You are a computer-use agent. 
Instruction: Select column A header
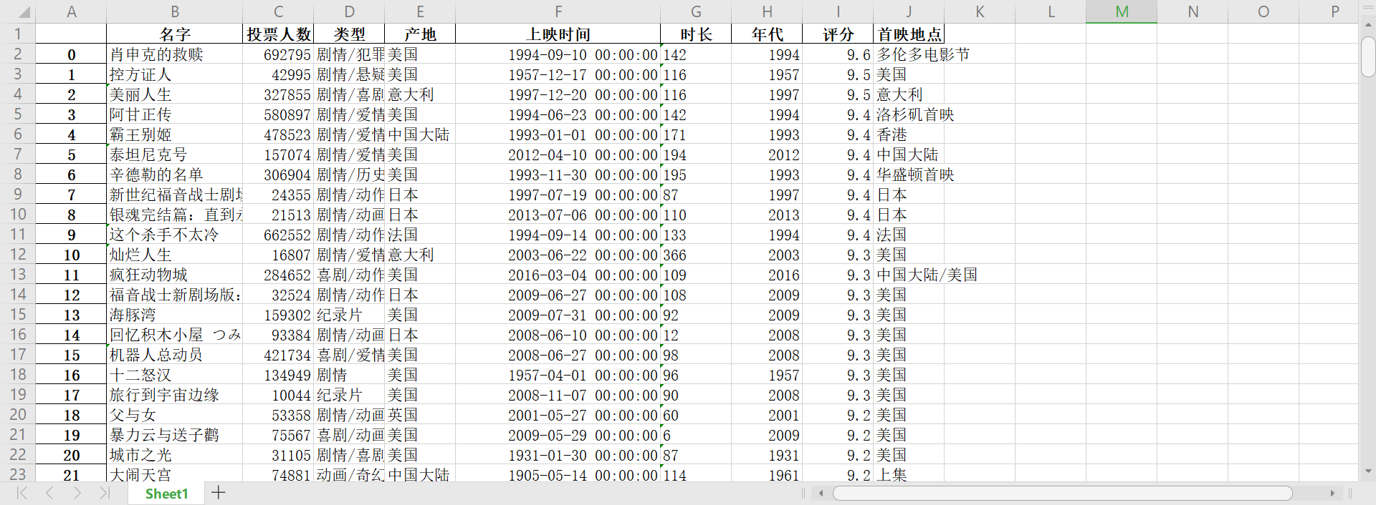[71, 11]
